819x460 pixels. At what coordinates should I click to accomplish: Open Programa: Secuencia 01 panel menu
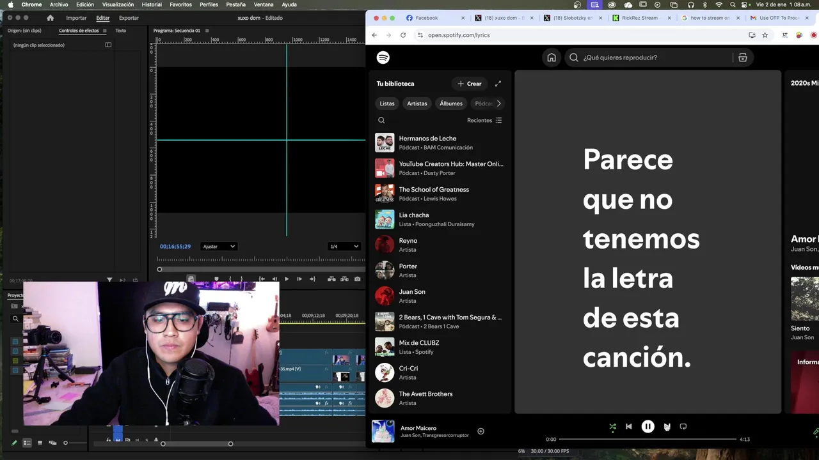click(207, 31)
